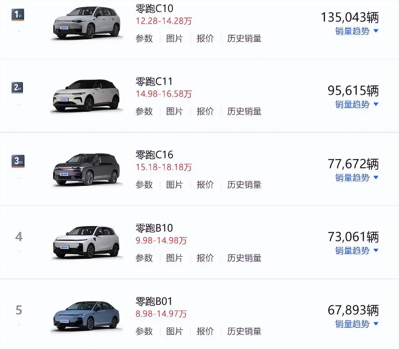399x349 pixels.
Task: Open the 零跑C10 car thumbnail
Action: point(87,23)
